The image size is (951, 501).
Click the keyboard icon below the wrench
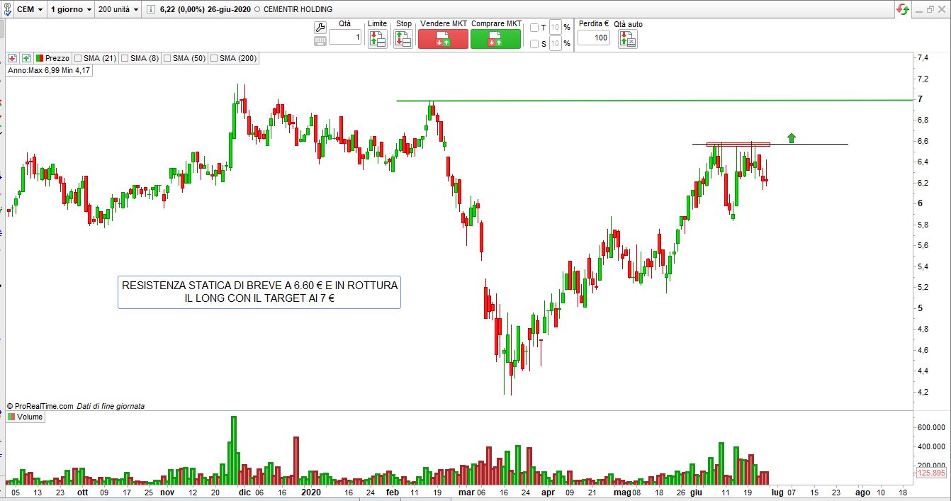point(320,41)
